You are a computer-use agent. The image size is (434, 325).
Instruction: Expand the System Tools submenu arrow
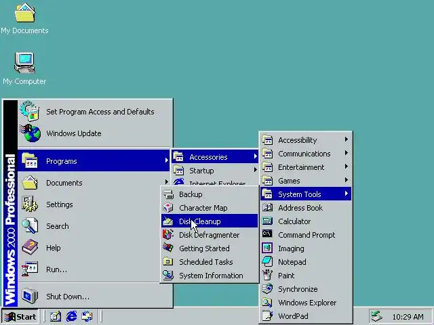pos(347,194)
